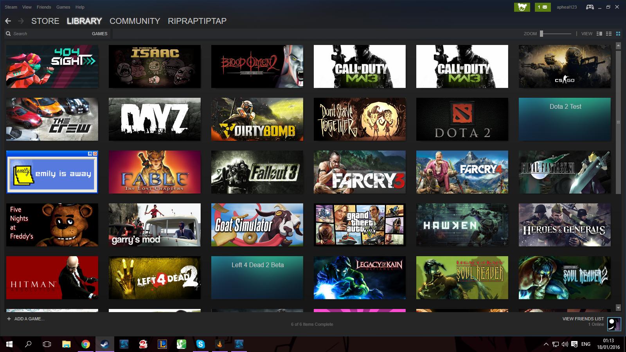Open Big Picture mode controller icon
The image size is (626, 352).
point(590,7)
